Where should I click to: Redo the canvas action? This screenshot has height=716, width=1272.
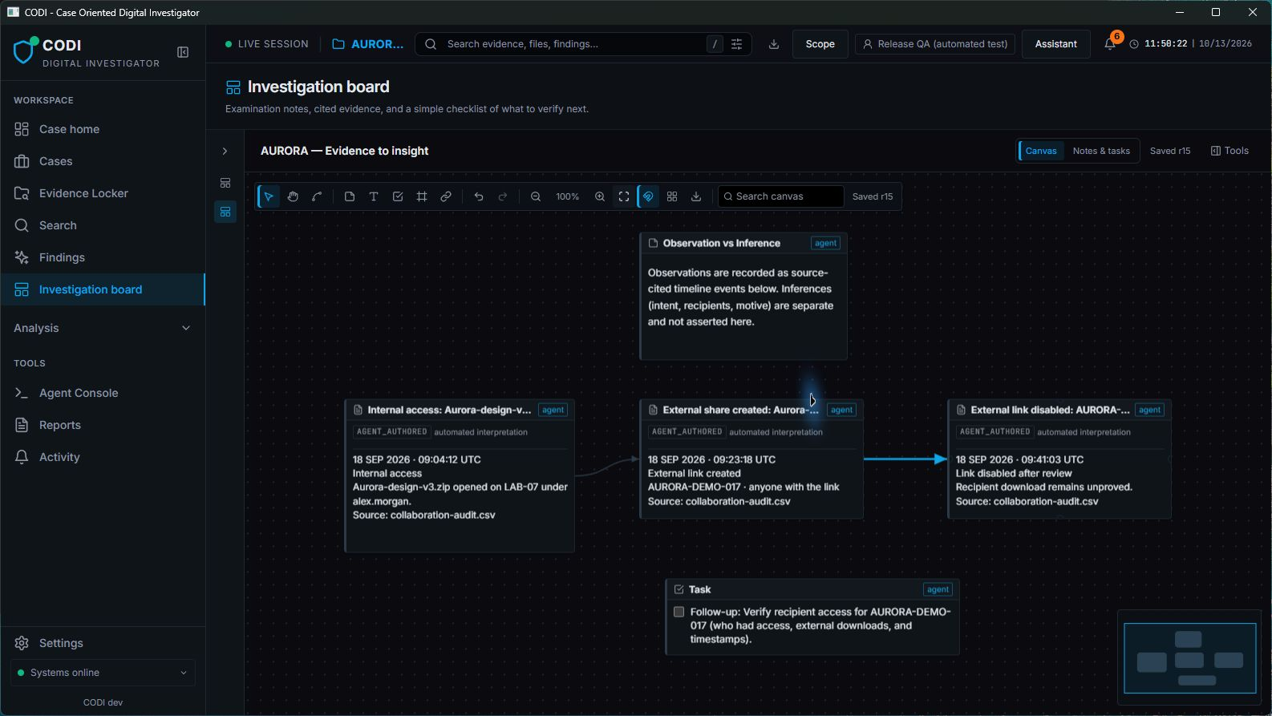click(x=503, y=196)
